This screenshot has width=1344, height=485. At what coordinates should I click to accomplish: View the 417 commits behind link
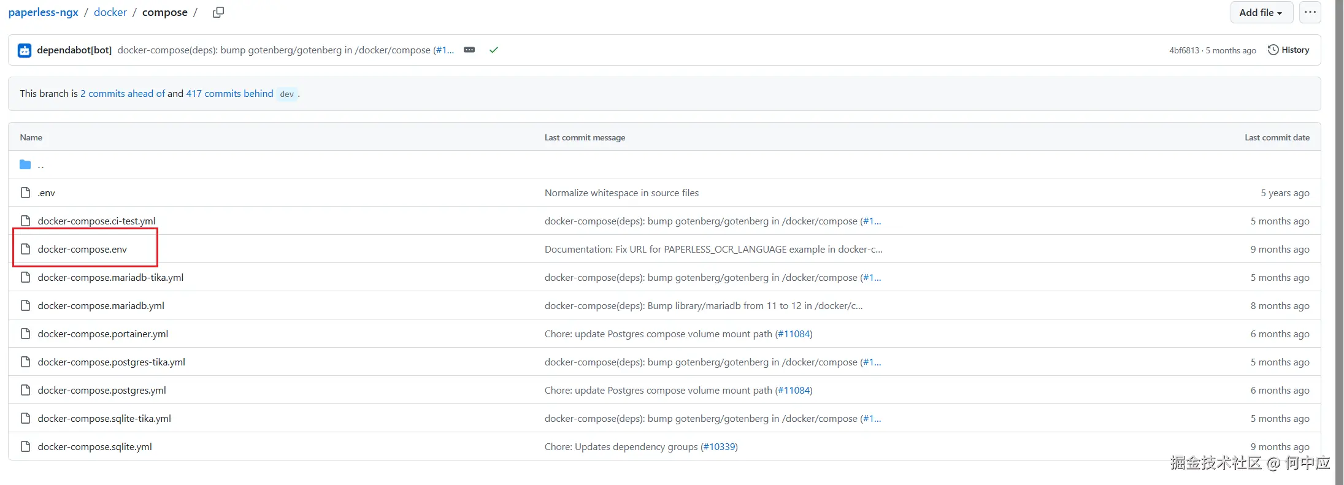(x=229, y=93)
